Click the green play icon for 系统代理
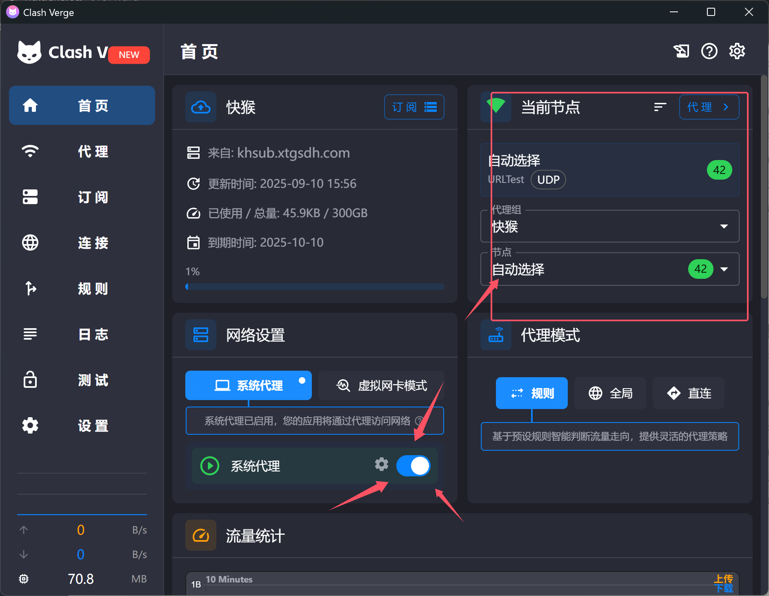The image size is (769, 596). [x=210, y=466]
